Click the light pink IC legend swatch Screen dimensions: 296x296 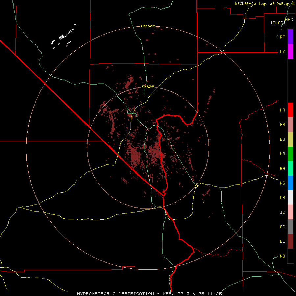(290, 212)
